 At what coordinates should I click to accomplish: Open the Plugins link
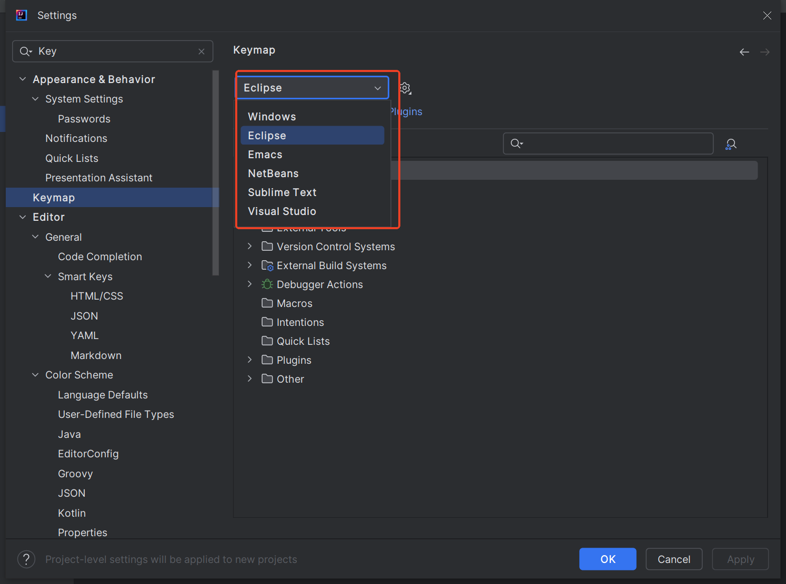point(407,111)
